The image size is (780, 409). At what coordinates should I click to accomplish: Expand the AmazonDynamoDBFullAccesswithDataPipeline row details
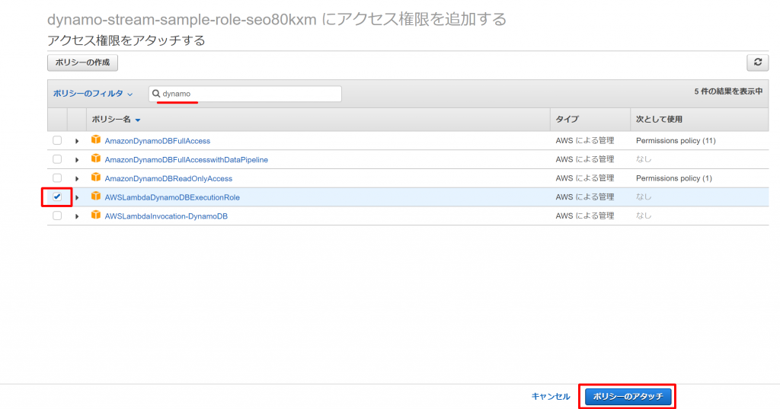click(77, 160)
